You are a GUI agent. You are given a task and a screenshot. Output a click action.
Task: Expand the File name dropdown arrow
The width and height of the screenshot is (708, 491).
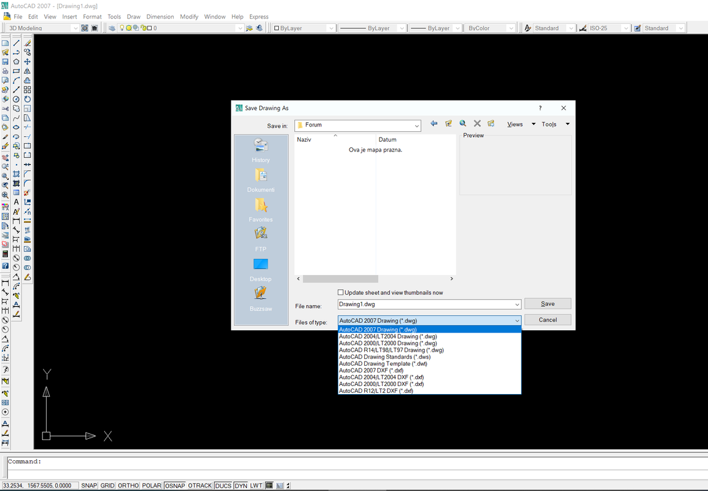pyautogui.click(x=517, y=304)
